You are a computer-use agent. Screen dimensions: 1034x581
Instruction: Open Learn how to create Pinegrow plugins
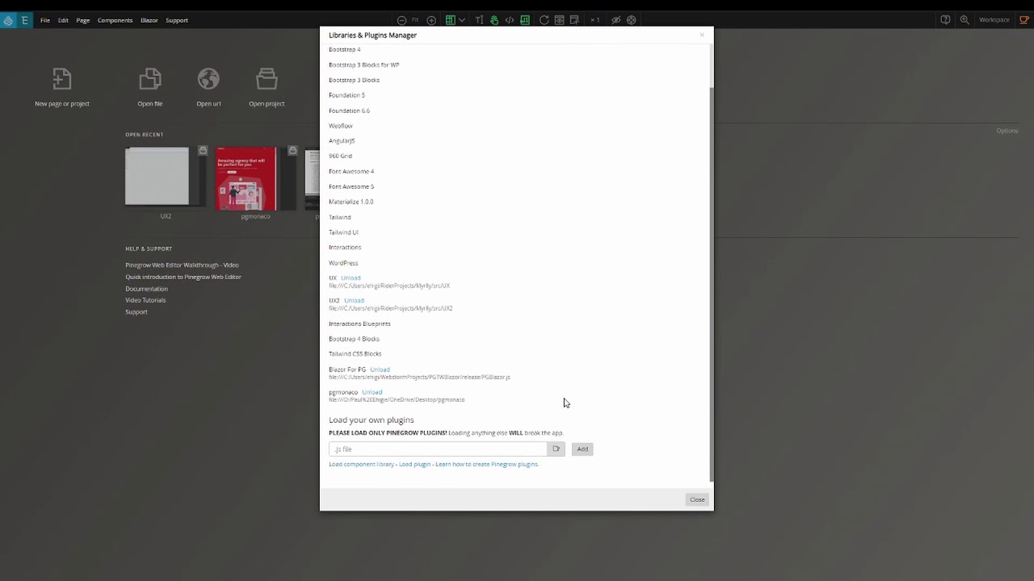point(487,464)
